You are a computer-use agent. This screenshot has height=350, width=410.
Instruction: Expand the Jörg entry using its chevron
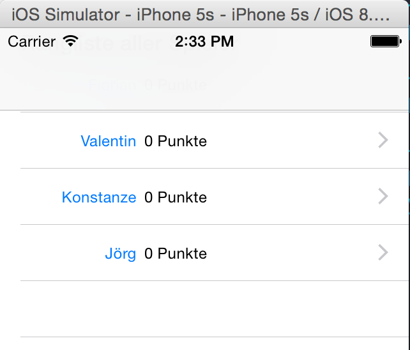tap(383, 252)
